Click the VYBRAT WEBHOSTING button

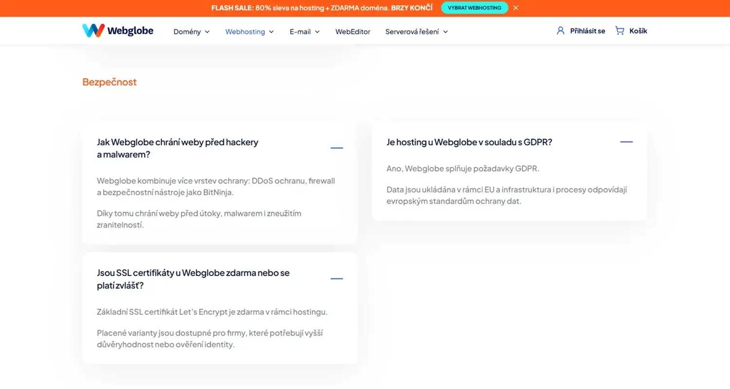coord(474,8)
